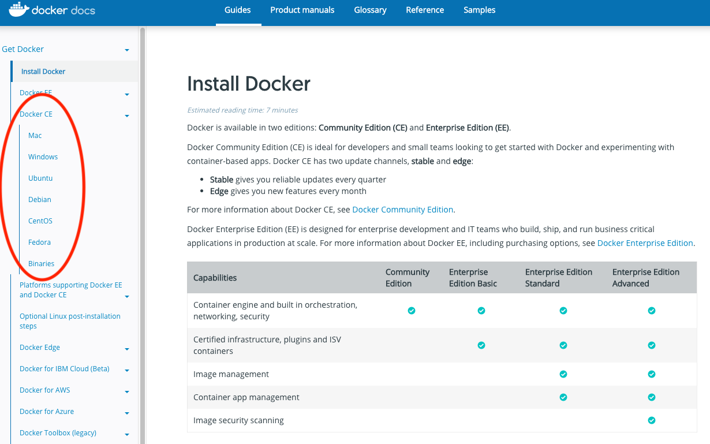Expand Platforms supporting Docker EE arrow
Viewport: 710px width, 444px height.
[127, 297]
